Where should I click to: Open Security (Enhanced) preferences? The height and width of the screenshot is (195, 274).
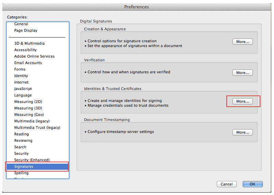point(32,160)
